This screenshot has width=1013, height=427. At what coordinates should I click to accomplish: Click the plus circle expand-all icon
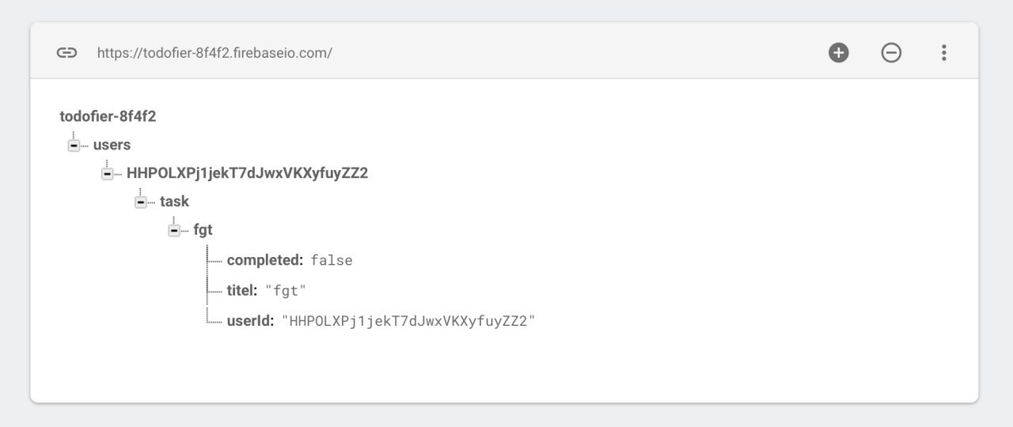click(x=839, y=53)
